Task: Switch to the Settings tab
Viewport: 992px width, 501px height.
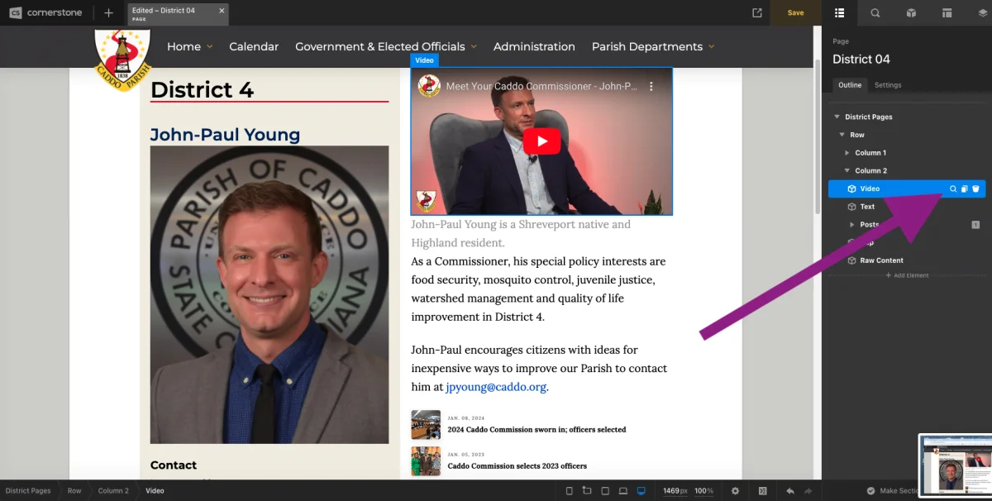Action: (888, 85)
